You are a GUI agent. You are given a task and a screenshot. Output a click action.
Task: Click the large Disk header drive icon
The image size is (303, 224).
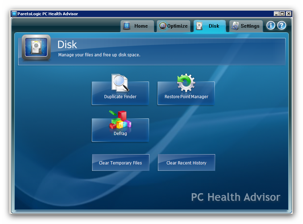(x=36, y=47)
